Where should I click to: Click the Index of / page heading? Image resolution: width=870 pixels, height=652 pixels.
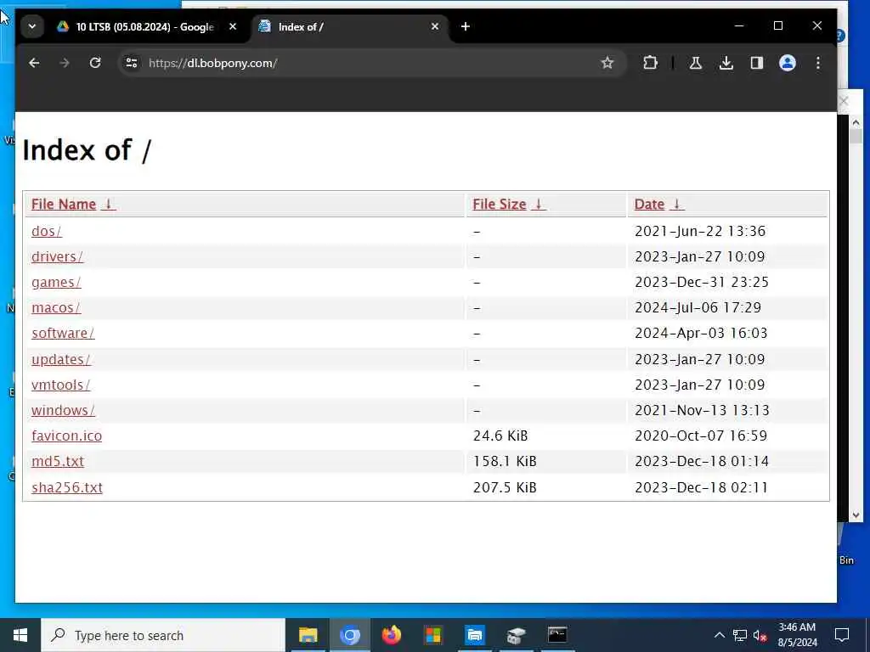pos(87,150)
